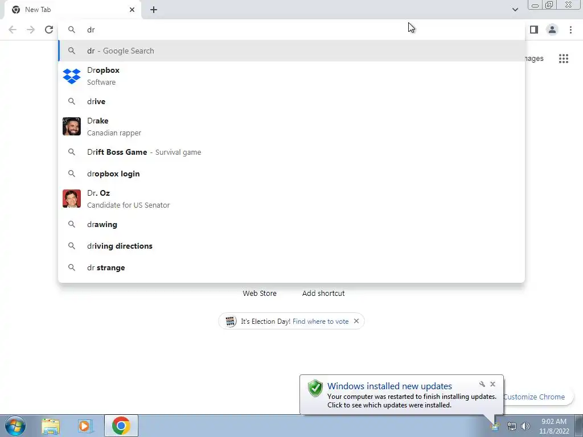Select 'dr - Google Search' suggestion

click(291, 51)
